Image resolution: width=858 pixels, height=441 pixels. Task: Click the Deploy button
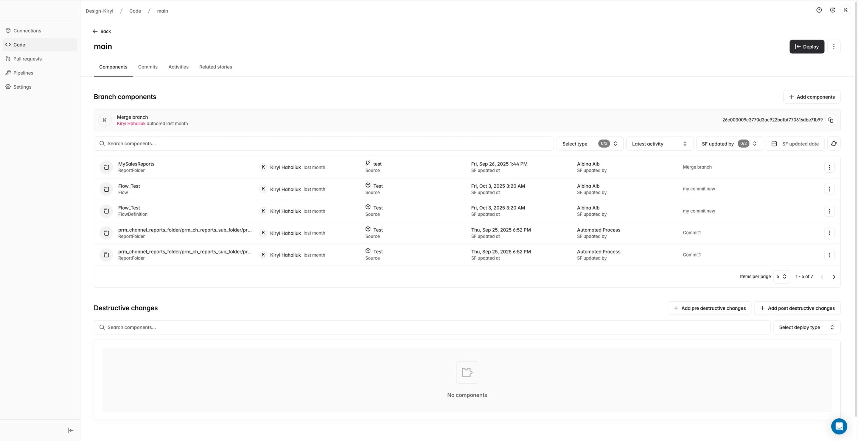[806, 46]
